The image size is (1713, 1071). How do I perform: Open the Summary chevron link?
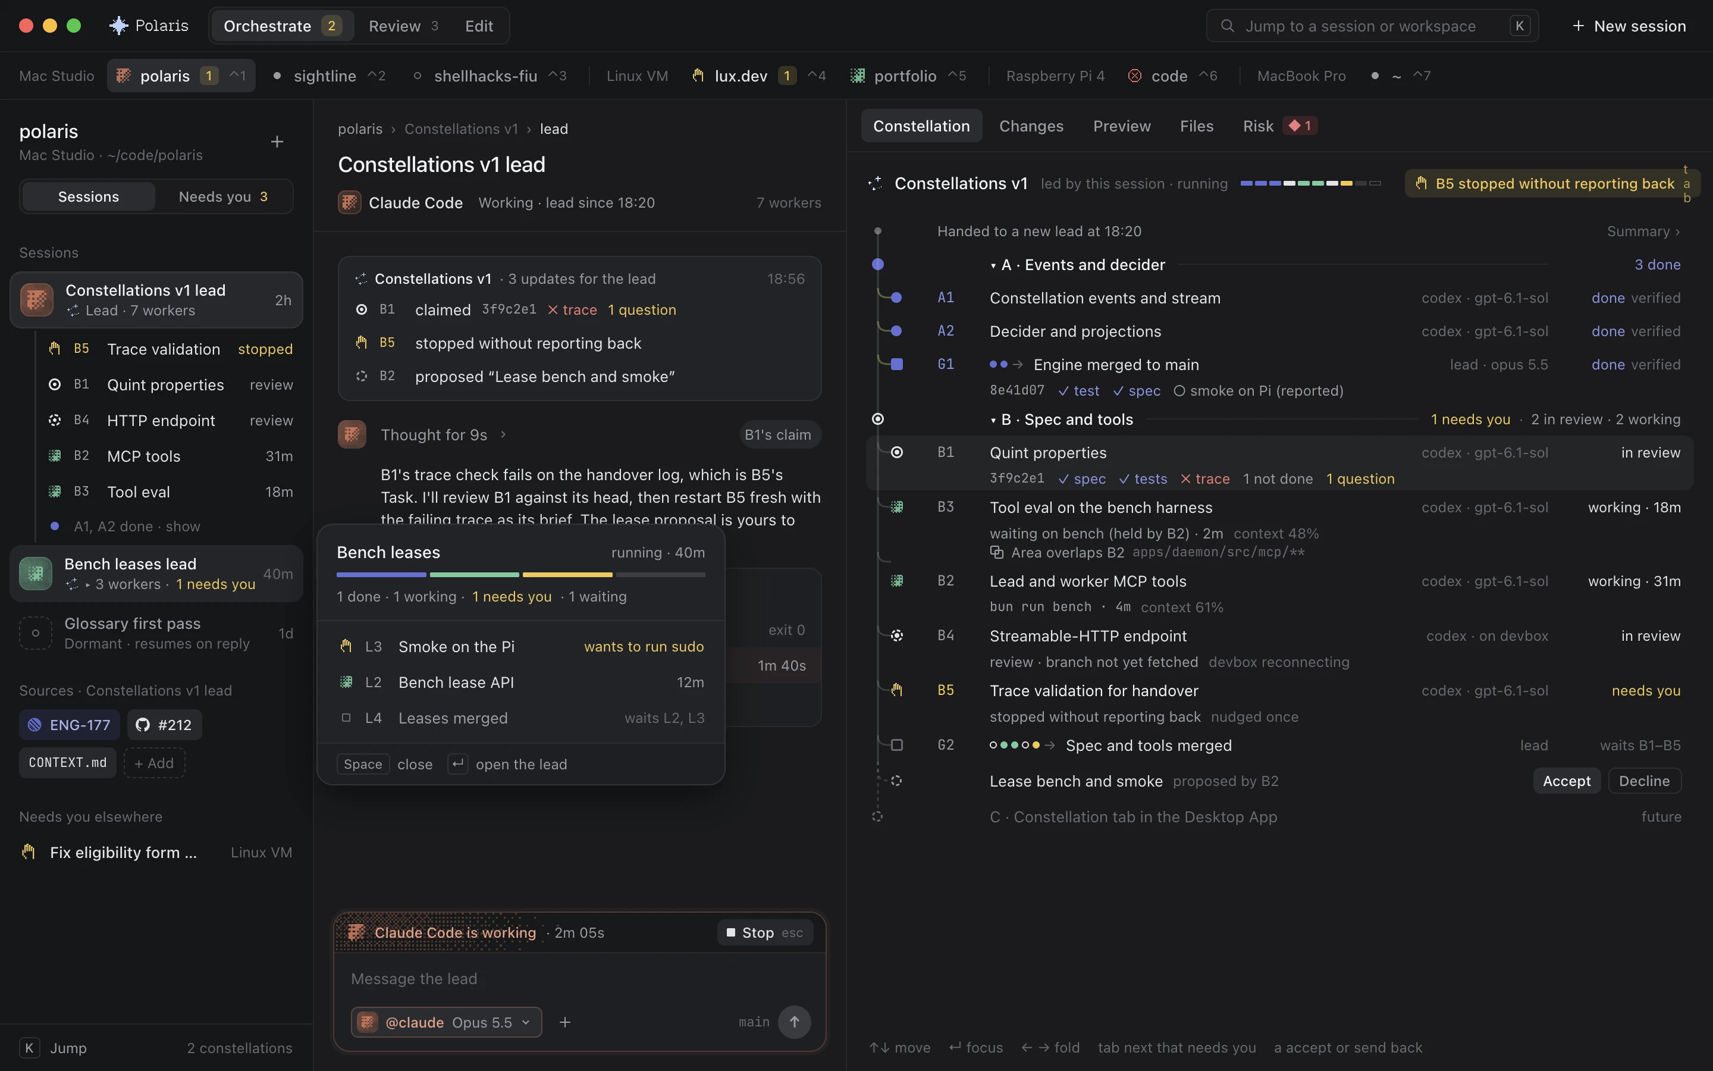(x=1643, y=231)
